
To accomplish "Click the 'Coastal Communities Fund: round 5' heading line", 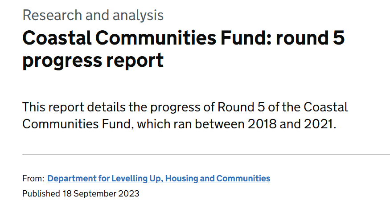I will [x=184, y=38].
